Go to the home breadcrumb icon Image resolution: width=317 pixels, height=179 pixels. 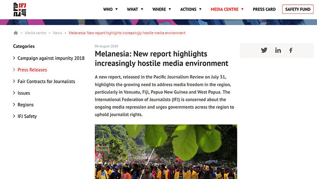pos(15,33)
